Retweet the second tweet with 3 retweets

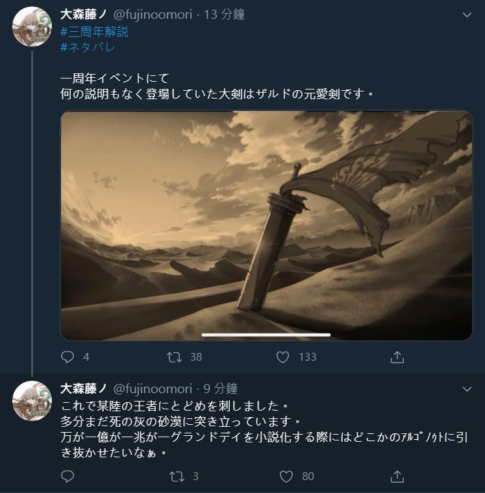[177, 476]
